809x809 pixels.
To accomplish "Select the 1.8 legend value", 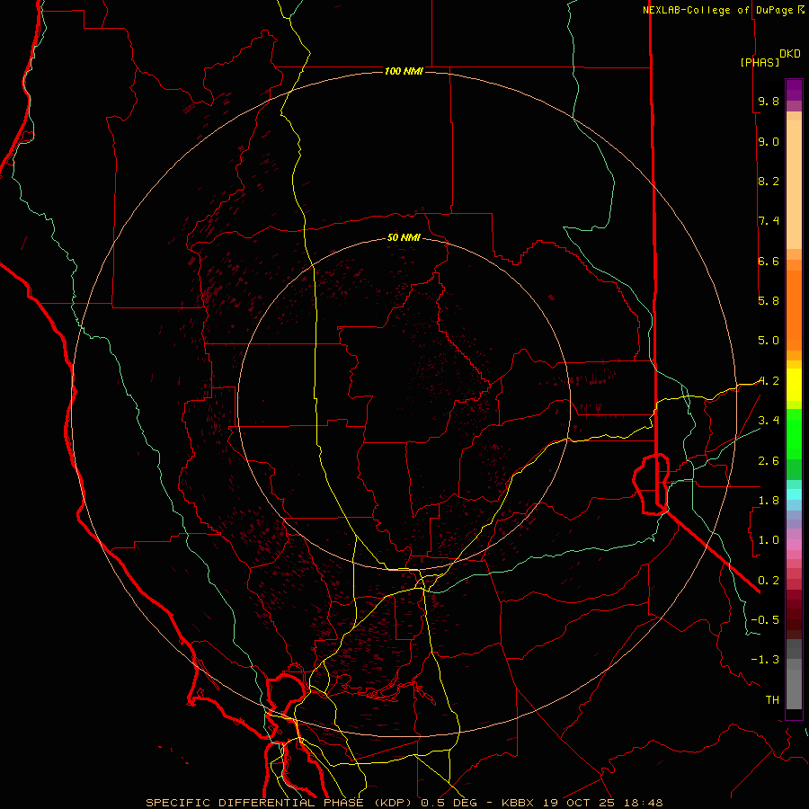I will [x=769, y=501].
